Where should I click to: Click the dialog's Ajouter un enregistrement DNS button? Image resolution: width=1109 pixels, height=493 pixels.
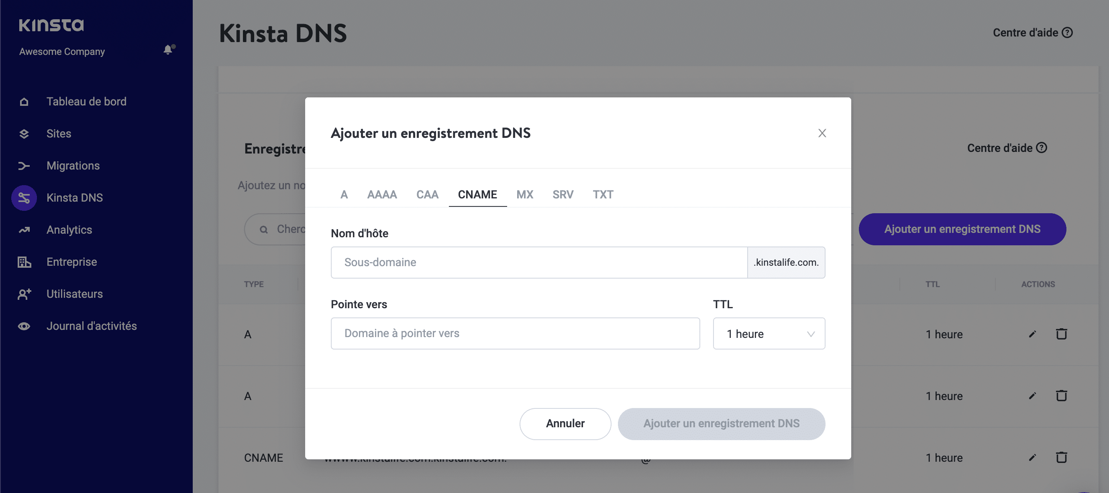pos(721,424)
